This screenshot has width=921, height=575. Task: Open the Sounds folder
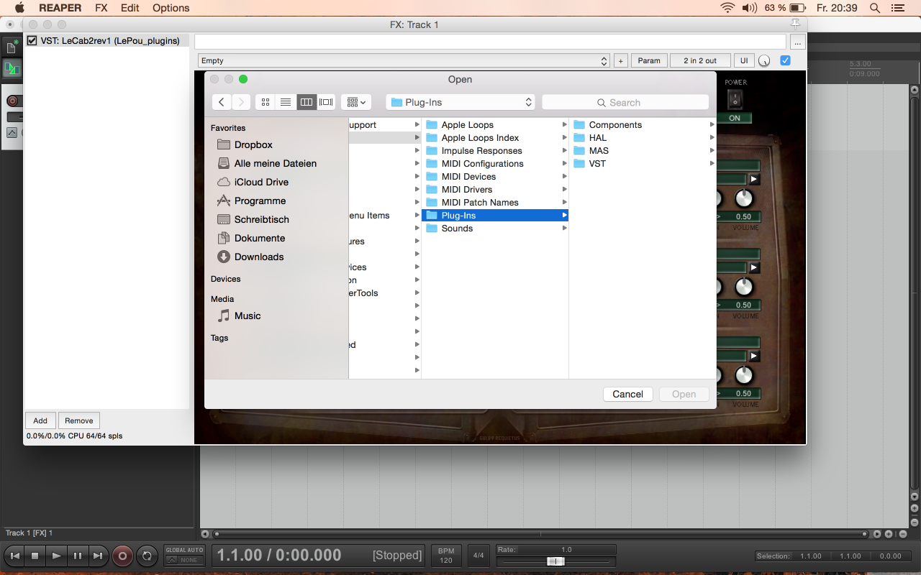click(495, 228)
